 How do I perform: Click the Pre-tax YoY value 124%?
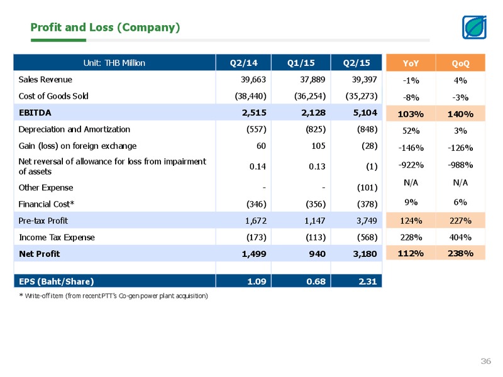(x=411, y=221)
